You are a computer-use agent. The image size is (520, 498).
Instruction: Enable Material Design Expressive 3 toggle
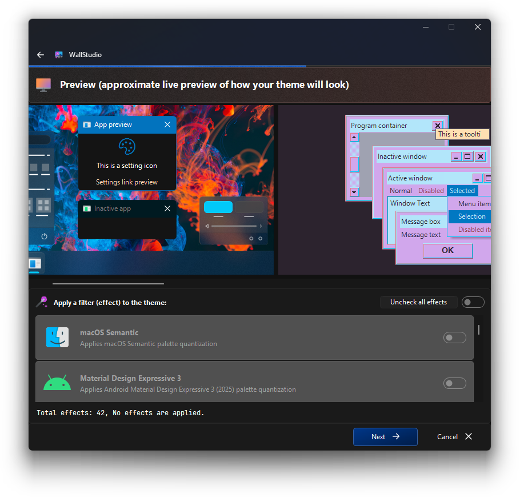click(455, 383)
